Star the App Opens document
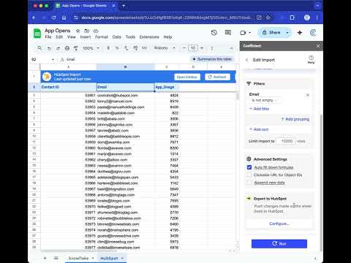This screenshot has height=263, width=351. tap(78, 31)
